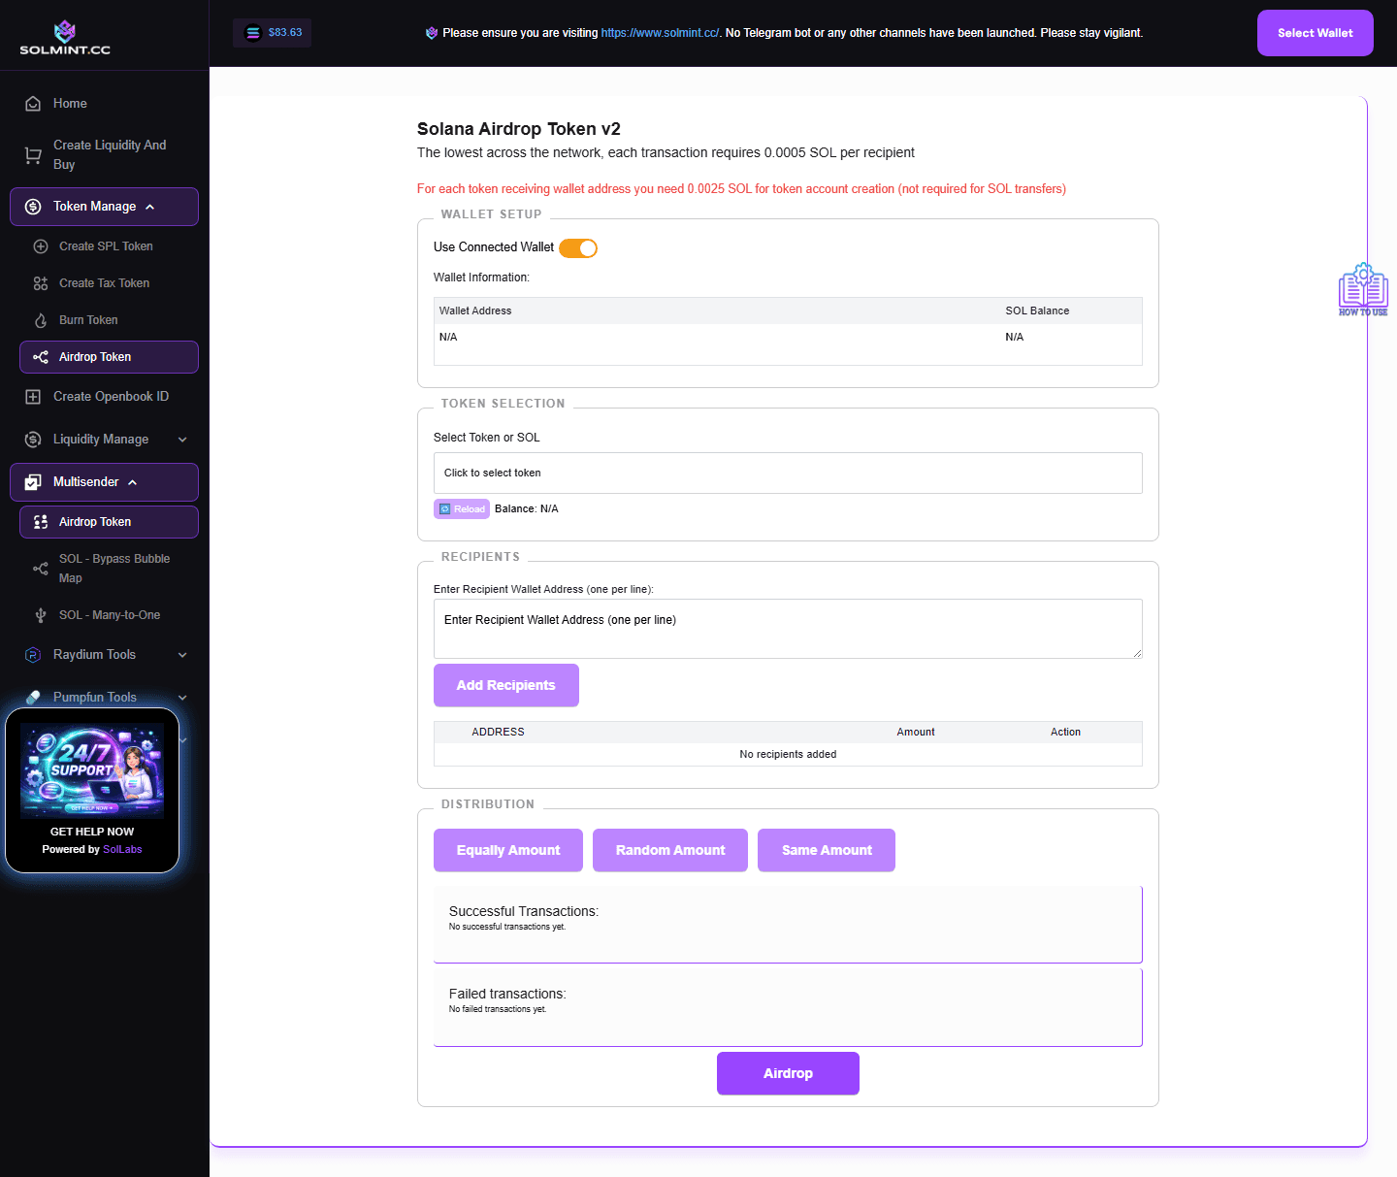Viewport: 1397px width, 1177px height.
Task: Open the solmint.cc link in the banner
Action: click(x=659, y=32)
